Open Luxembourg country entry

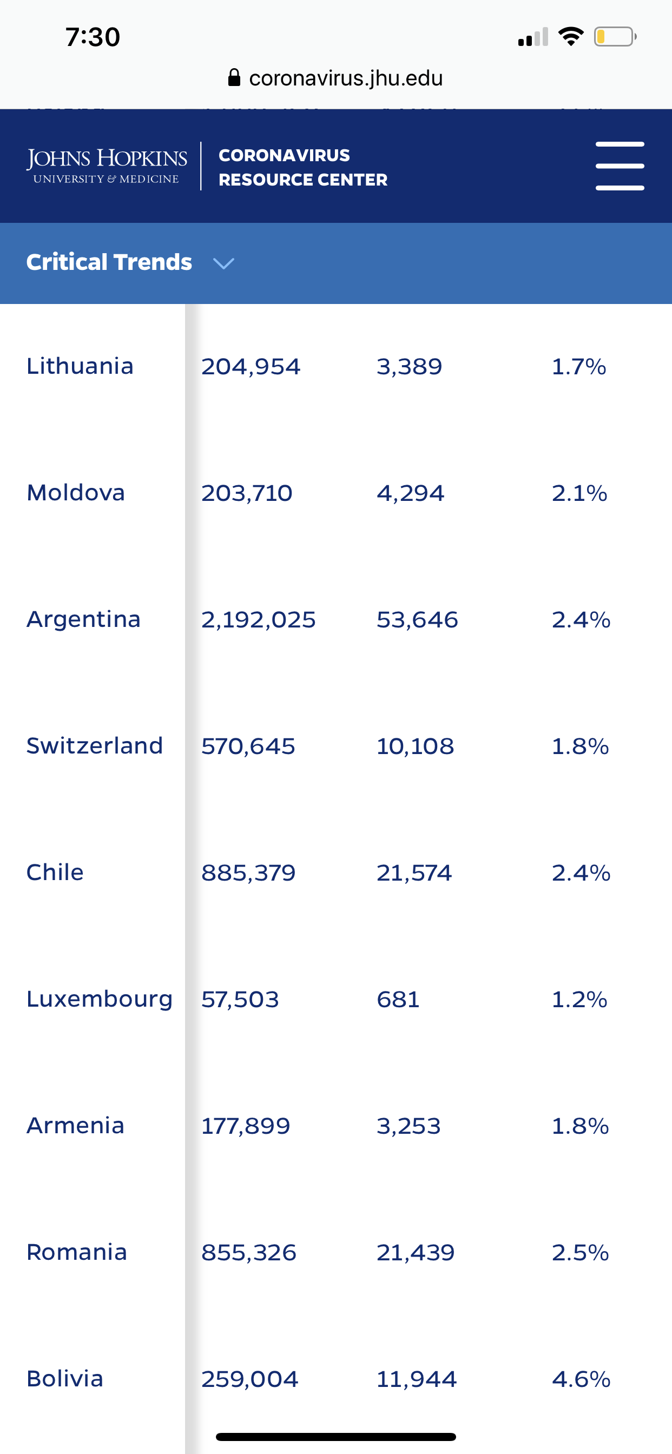pos(100,999)
